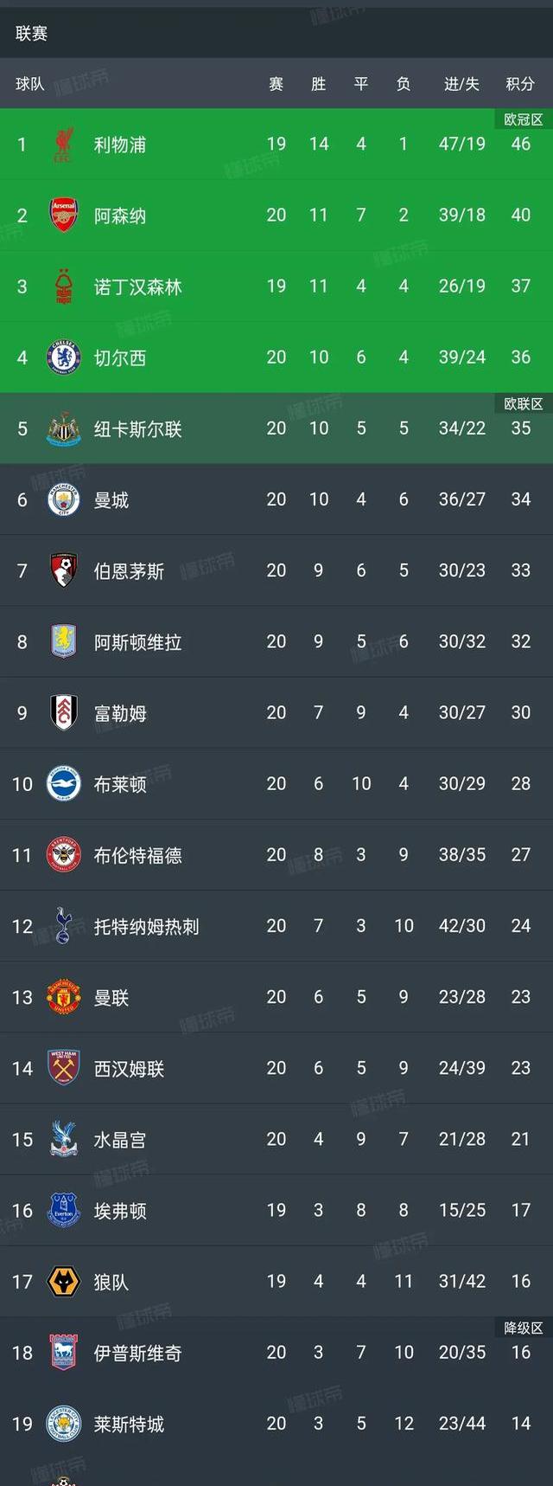
Task: Select the Nottingham Forest crest icon
Action: (x=63, y=286)
